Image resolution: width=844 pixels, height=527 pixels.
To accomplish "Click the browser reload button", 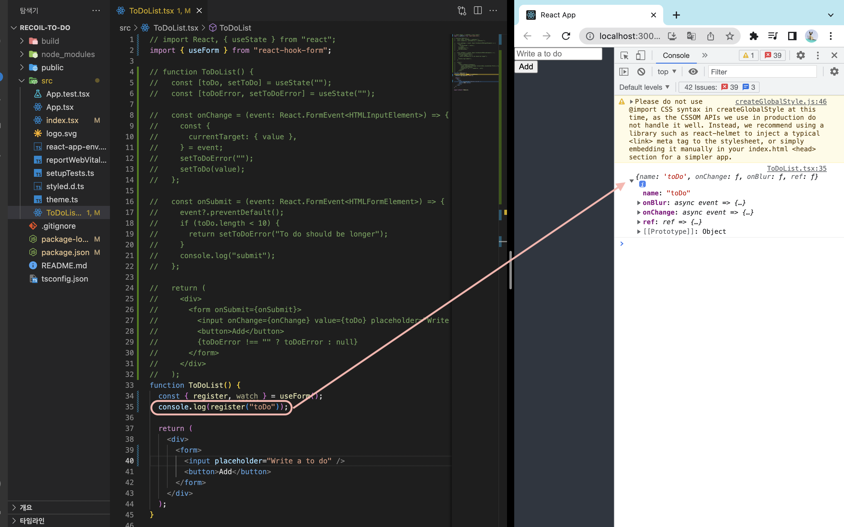I will click(566, 36).
